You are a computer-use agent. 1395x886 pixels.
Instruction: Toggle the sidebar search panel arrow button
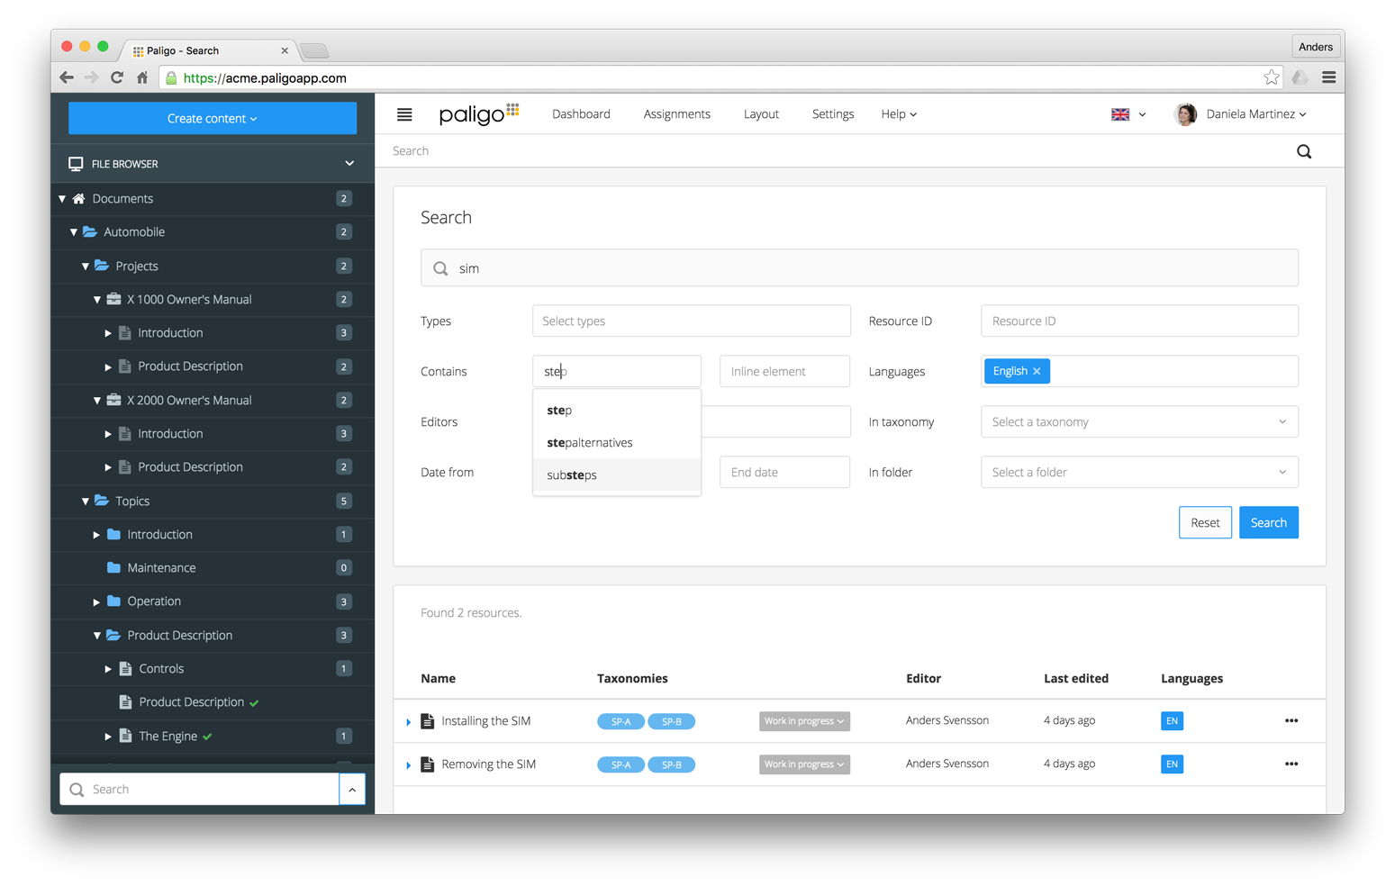click(x=352, y=790)
